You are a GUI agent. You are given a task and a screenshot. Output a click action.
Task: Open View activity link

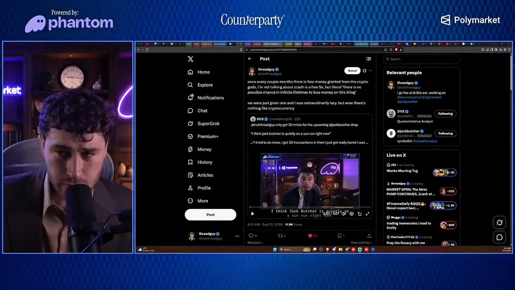pos(361,243)
